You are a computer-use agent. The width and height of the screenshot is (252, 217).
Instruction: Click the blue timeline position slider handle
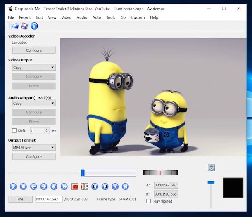(83, 173)
